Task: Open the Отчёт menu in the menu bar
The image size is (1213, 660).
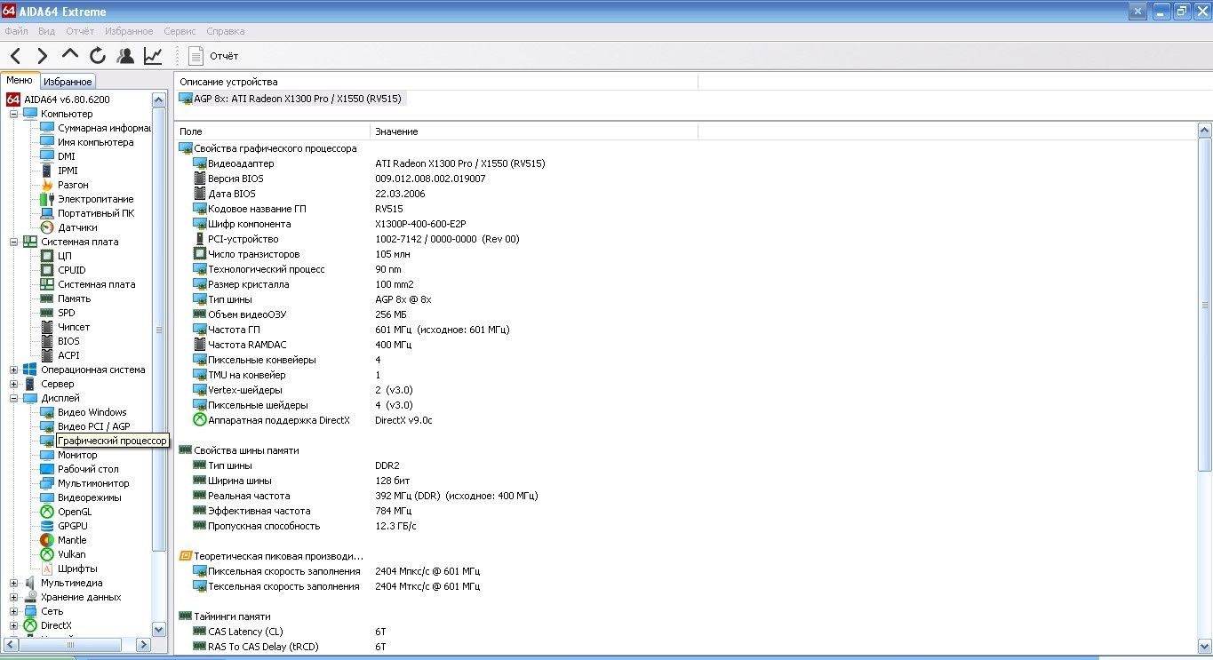Action: point(80,31)
